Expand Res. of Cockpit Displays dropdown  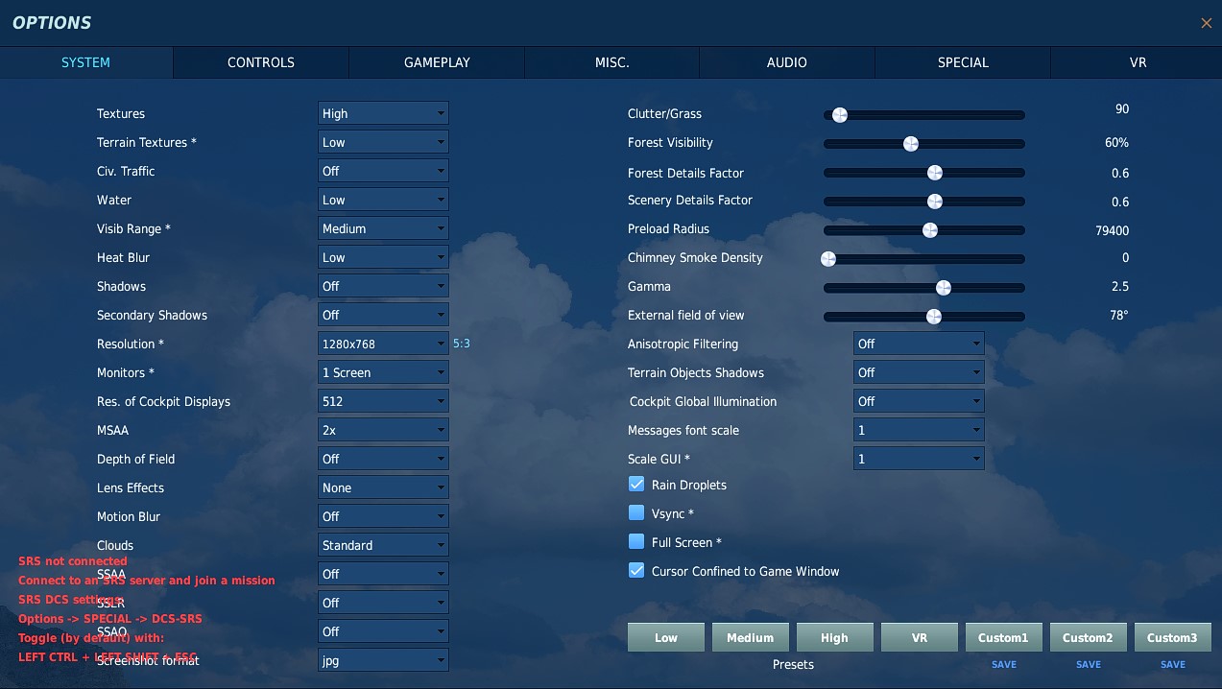383,401
